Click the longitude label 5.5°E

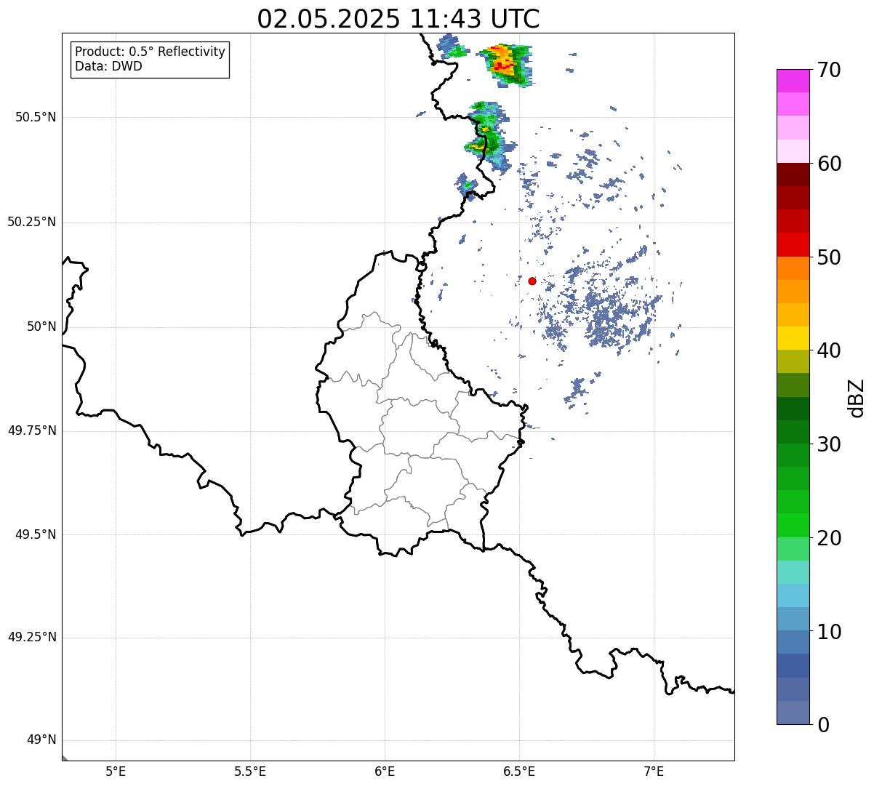point(250,771)
